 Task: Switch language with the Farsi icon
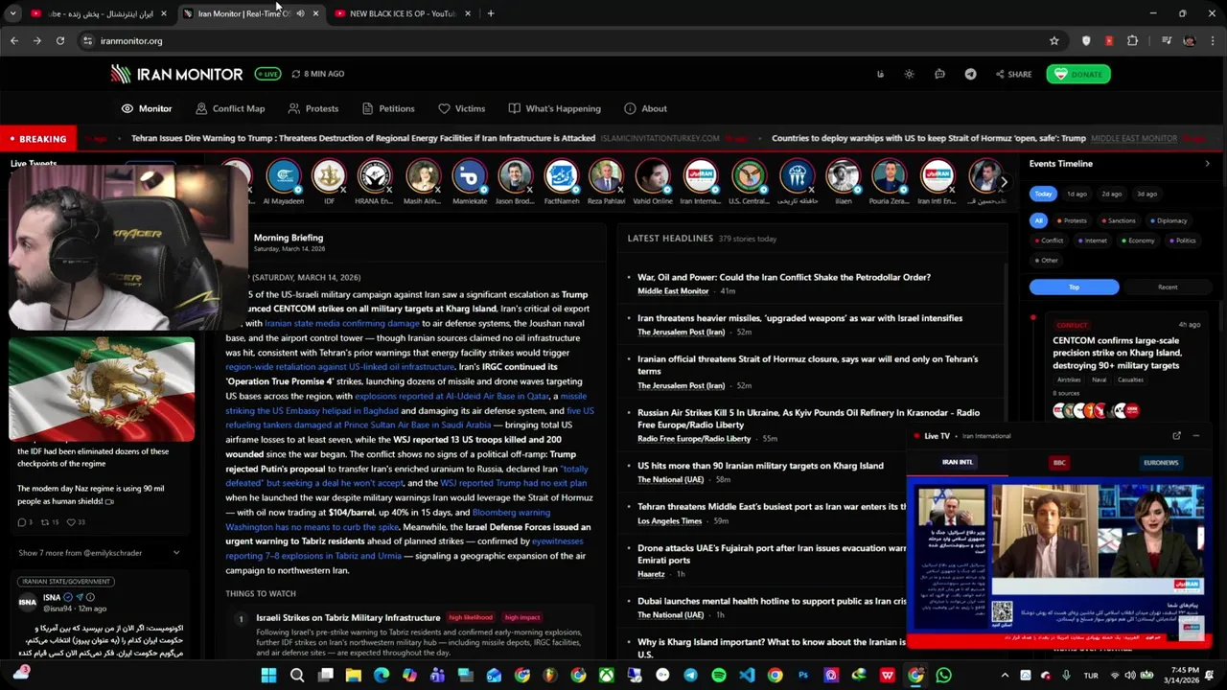point(880,74)
